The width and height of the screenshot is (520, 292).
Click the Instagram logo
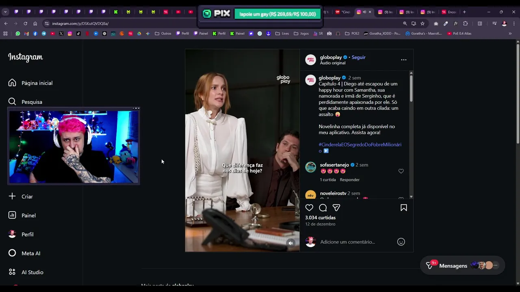coord(26,58)
